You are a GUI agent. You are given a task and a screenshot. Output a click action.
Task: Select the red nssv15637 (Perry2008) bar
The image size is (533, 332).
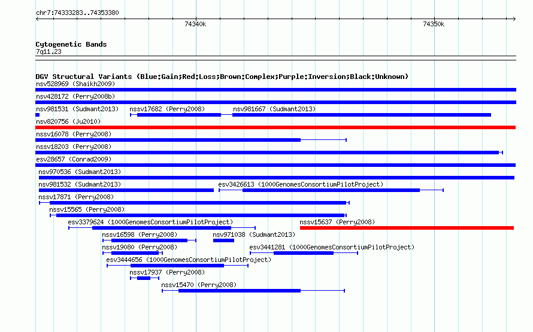click(407, 228)
